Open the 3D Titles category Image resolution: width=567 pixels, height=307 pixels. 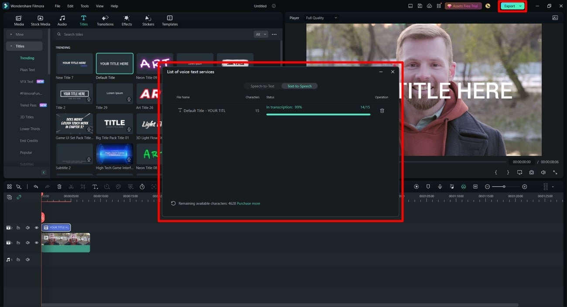(27, 117)
